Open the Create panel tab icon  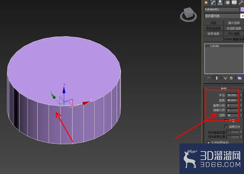(x=206, y=3)
